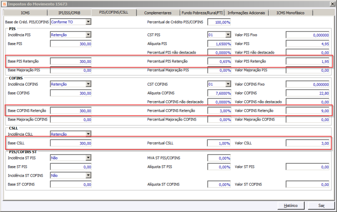Image resolution: width=337 pixels, height=212 pixels.
Task: Switch to Informações Adicionais tab
Action: 246,13
